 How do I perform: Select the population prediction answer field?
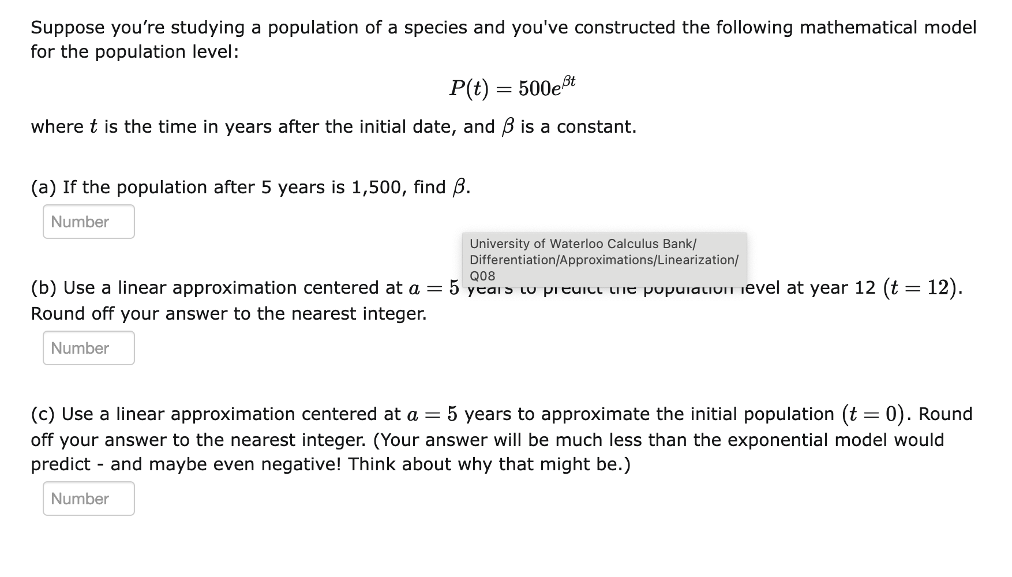pyautogui.click(x=88, y=348)
